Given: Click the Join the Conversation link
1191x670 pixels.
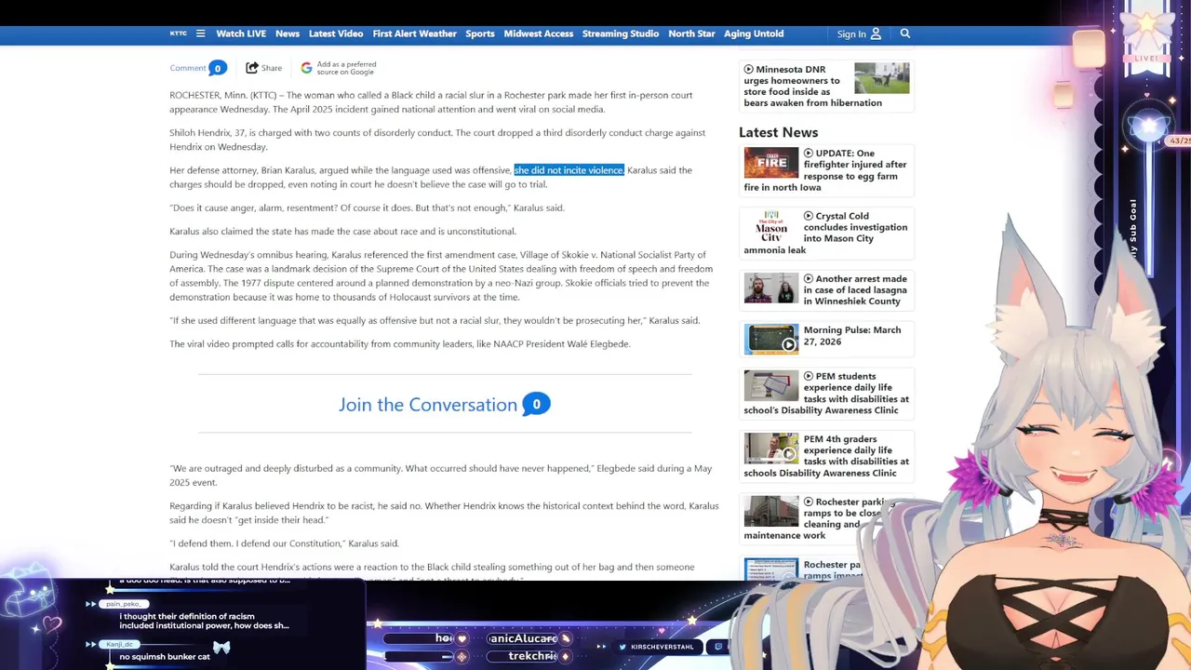Looking at the screenshot, I should 428,405.
